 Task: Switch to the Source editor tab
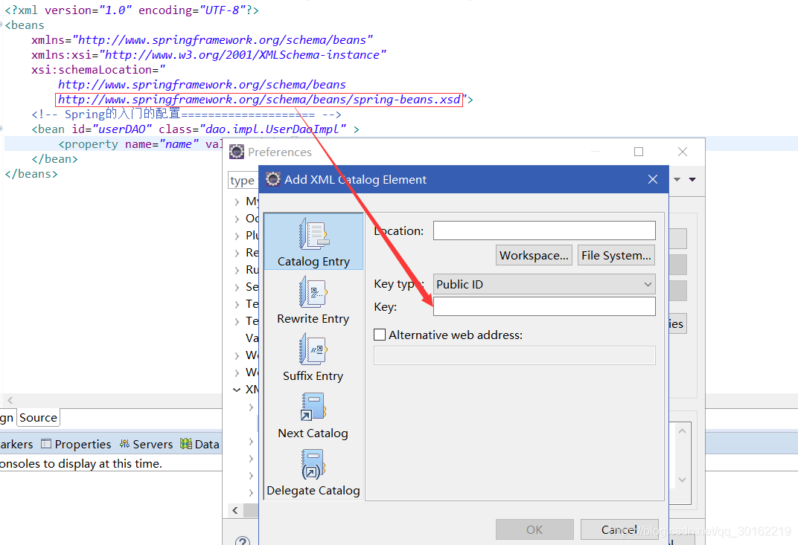click(38, 417)
